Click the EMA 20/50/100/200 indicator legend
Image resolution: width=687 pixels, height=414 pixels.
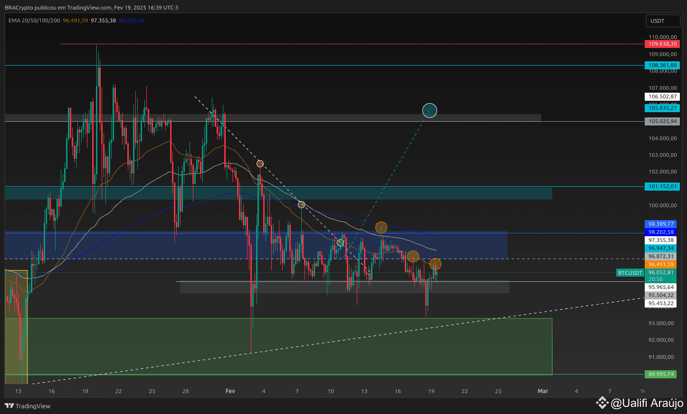point(34,20)
